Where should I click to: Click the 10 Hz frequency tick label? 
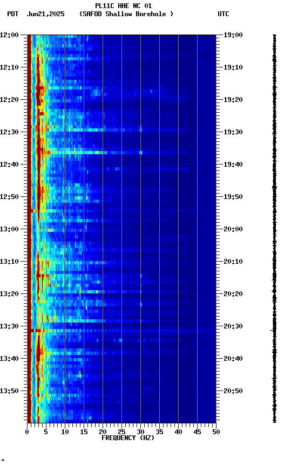[x=65, y=432]
